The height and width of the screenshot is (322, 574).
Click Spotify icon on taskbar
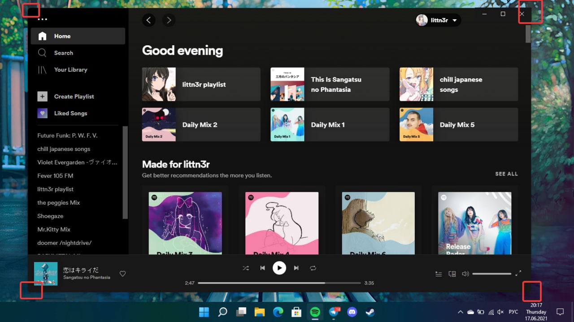(315, 312)
